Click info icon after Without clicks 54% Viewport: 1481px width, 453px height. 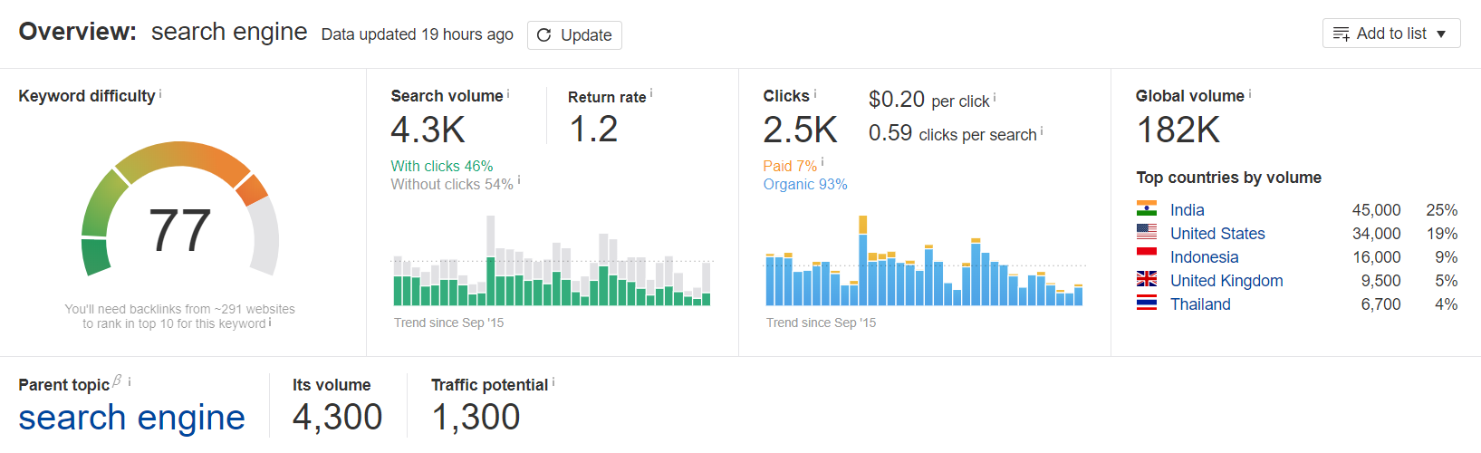pyautogui.click(x=519, y=181)
